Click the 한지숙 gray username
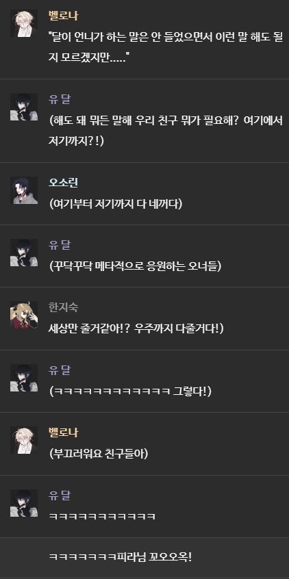Screen dimensions: 289x579 pos(63,307)
